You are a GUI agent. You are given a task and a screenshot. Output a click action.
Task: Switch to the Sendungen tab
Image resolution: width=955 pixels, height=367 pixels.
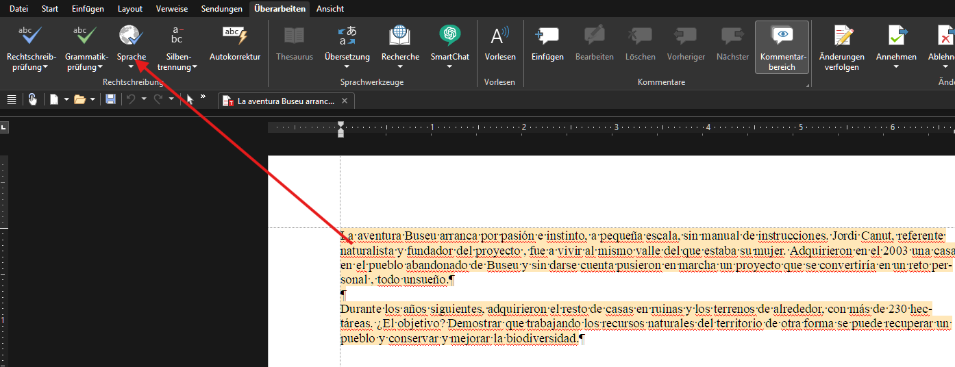222,9
